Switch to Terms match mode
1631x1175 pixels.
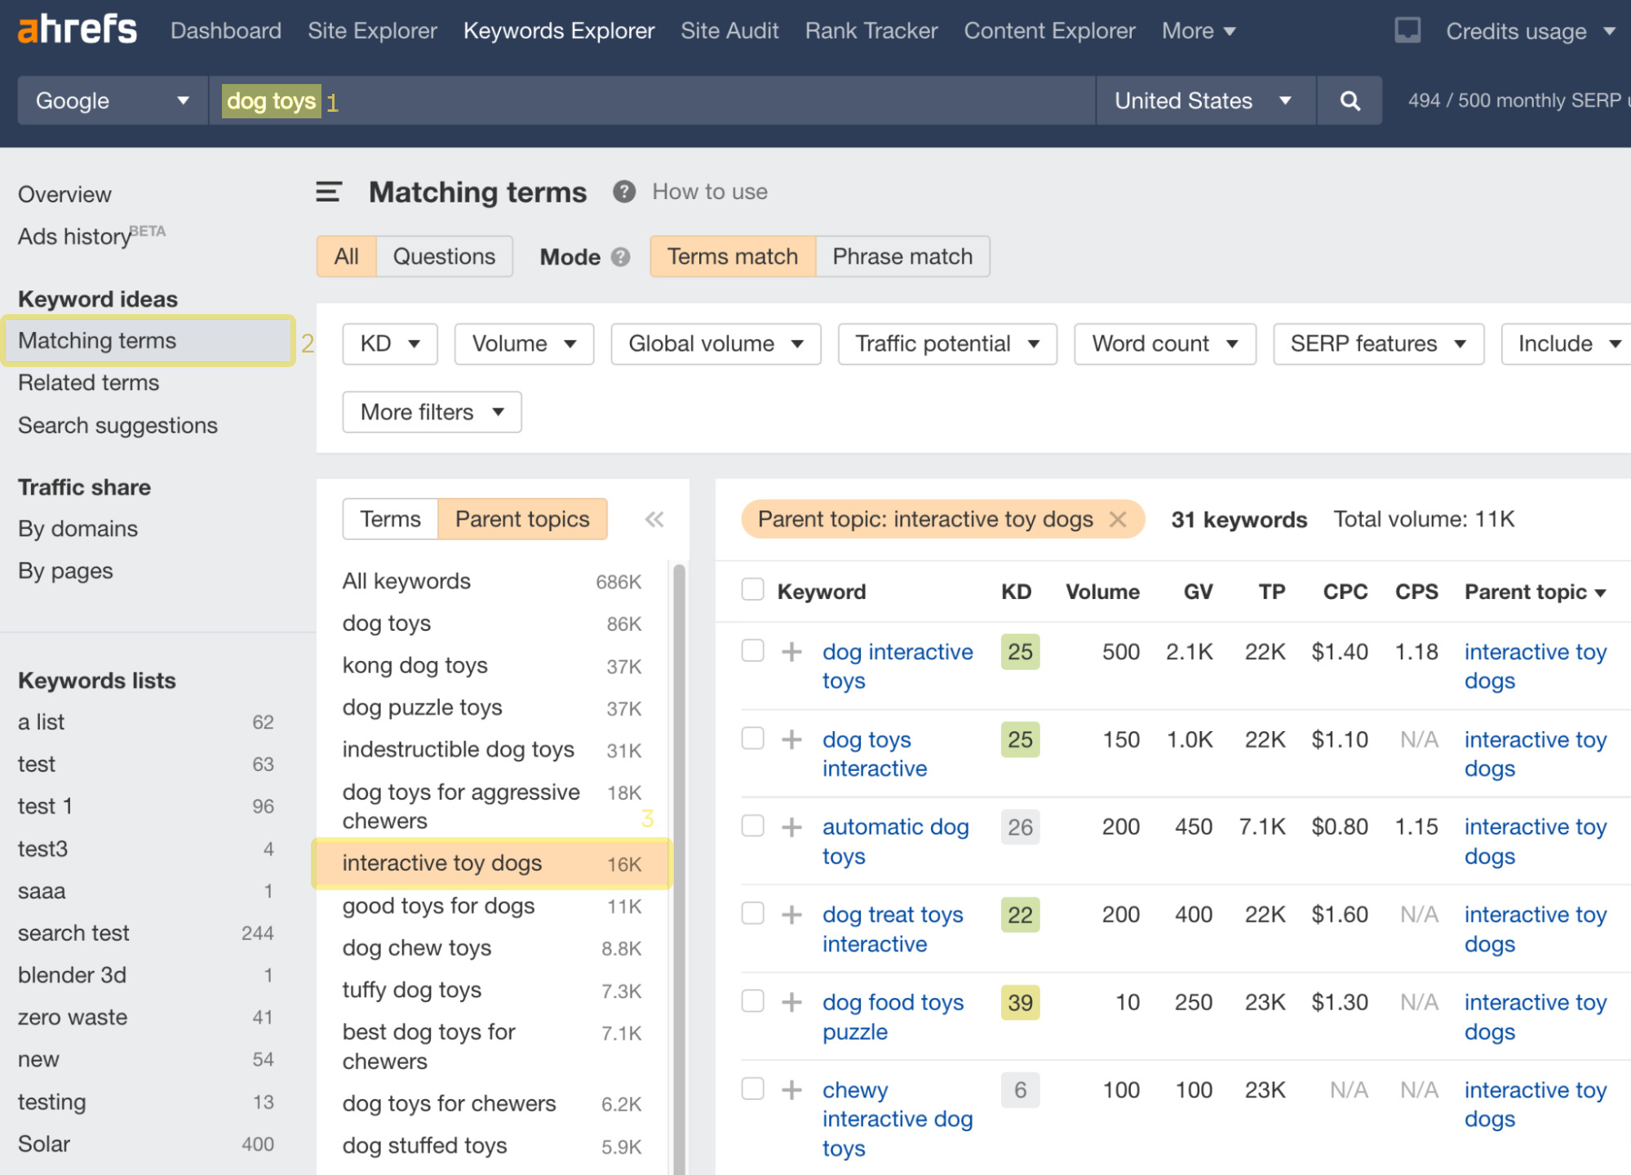click(x=732, y=255)
